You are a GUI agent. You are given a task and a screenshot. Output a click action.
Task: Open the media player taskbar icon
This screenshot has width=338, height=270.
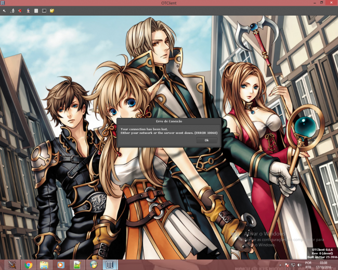coord(61,265)
